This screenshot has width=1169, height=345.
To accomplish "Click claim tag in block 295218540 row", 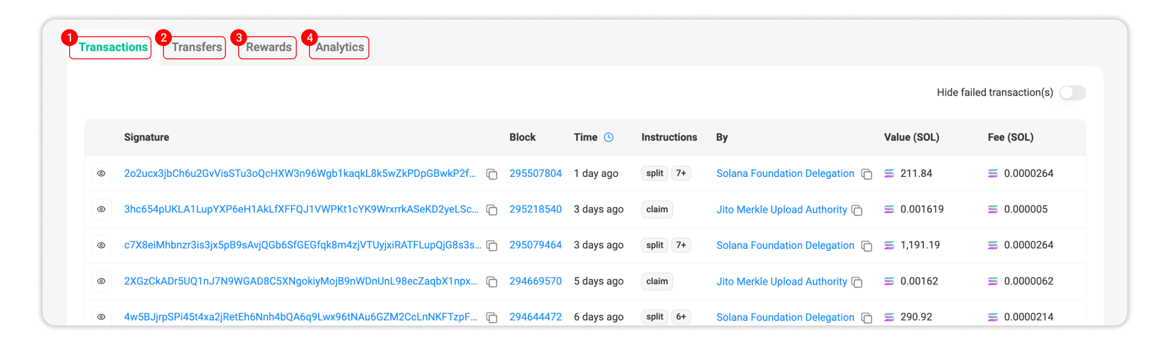I will [x=657, y=209].
